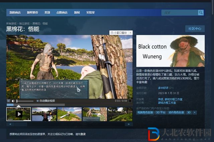Toggle fullscreen video icon
This screenshot has height=142, width=214.
tap(130, 101)
